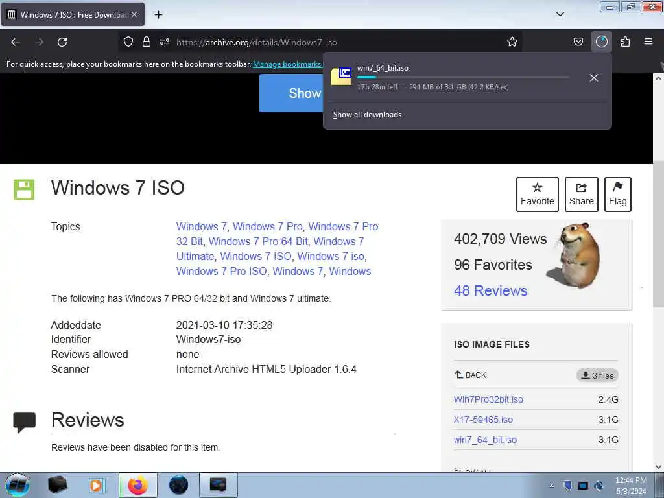Open a new tab with the plus button
This screenshot has width=664, height=498.
pos(158,15)
